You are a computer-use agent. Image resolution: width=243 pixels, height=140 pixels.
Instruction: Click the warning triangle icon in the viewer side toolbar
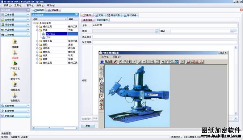(x=101, y=100)
